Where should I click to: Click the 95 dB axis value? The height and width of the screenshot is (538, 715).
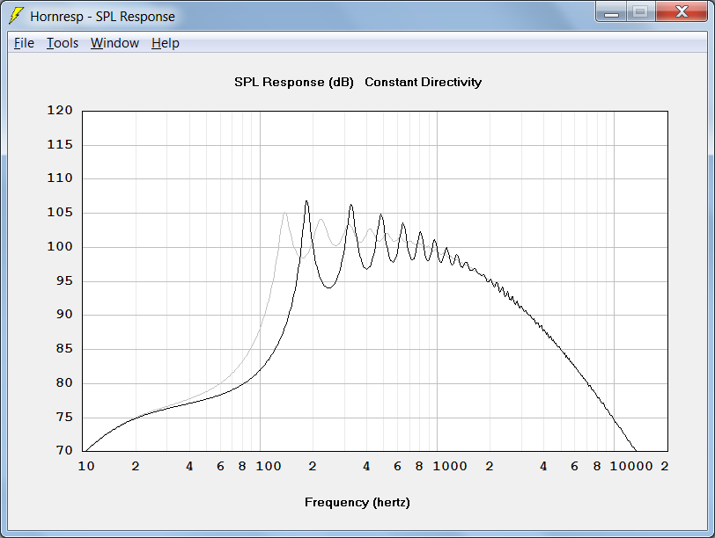tap(64, 280)
